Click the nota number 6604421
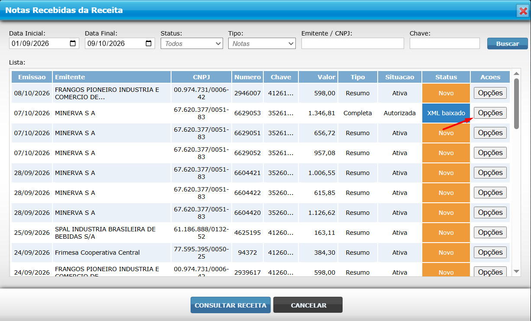The image size is (531, 321). tap(248, 173)
